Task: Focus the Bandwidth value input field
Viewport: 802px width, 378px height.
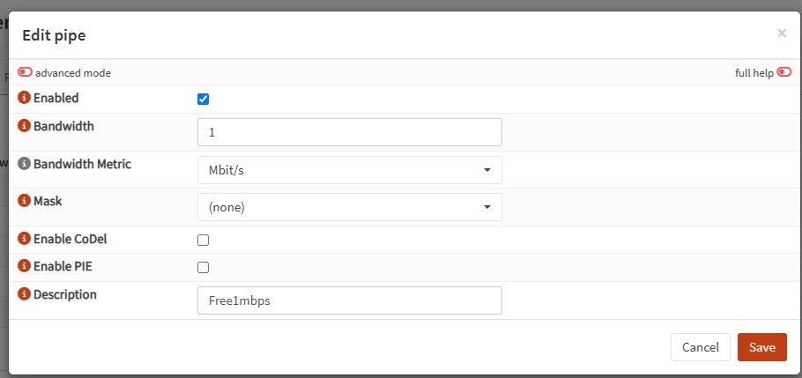Action: coord(350,132)
